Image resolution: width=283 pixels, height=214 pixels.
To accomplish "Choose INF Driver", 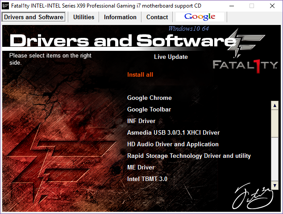I will pos(141,121).
